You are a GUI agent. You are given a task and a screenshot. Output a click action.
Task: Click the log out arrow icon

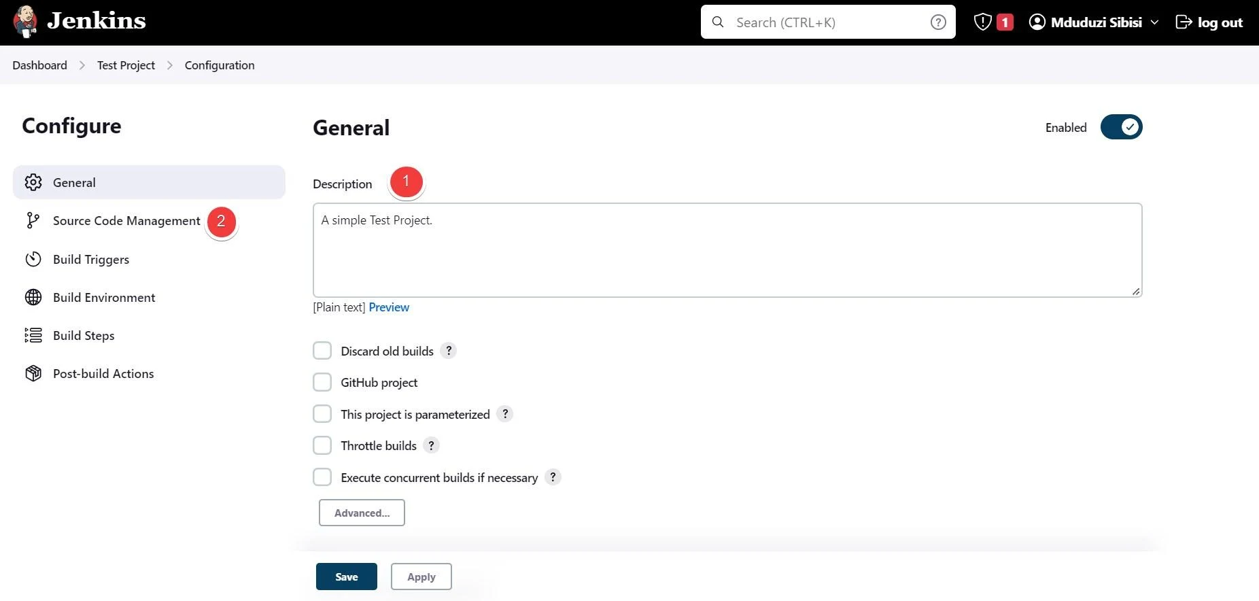[x=1184, y=22]
